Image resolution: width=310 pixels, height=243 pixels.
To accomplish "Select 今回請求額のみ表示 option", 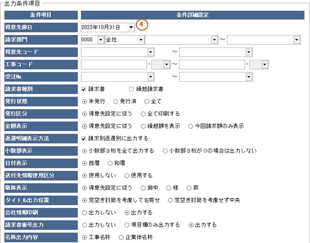I will point(191,125).
